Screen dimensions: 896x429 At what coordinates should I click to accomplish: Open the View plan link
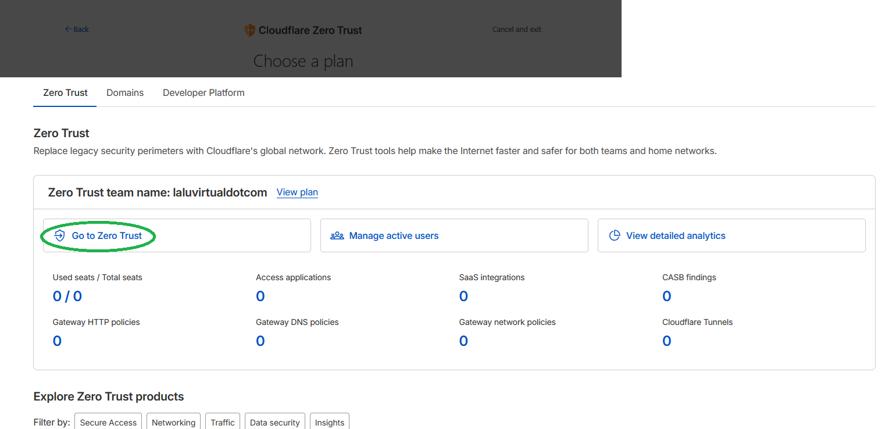[297, 192]
